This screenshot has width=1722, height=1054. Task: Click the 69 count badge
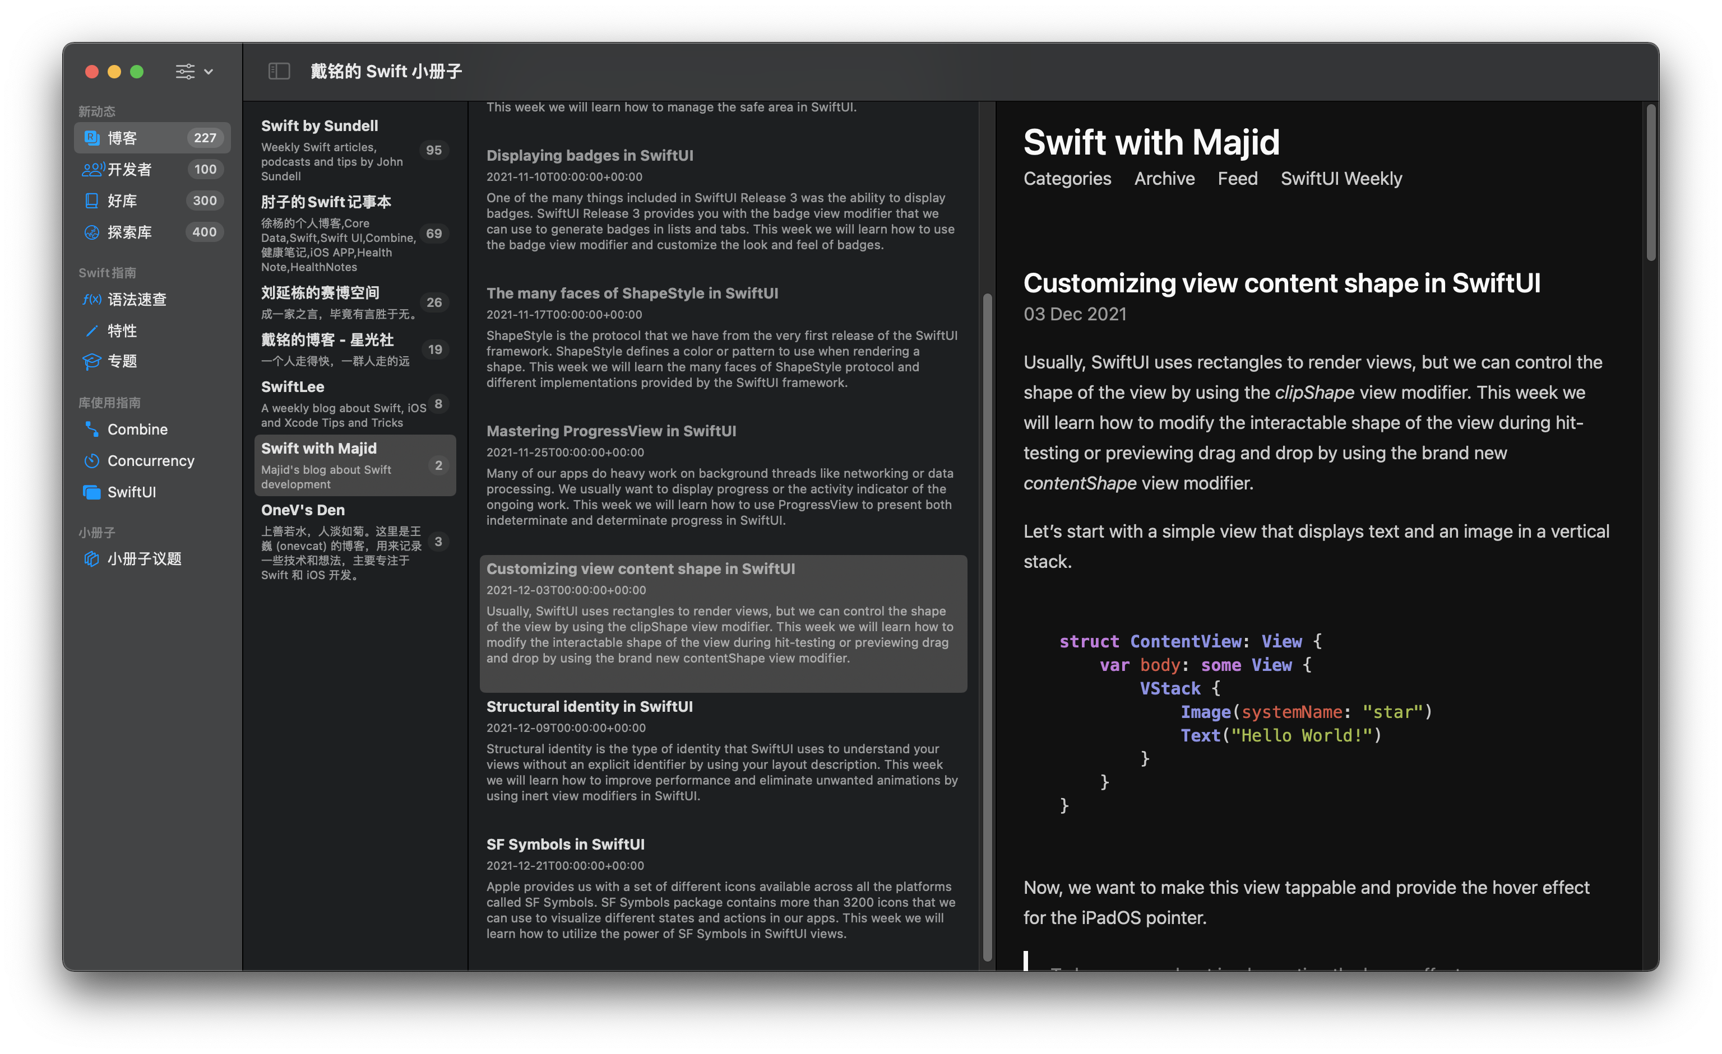[x=434, y=233]
